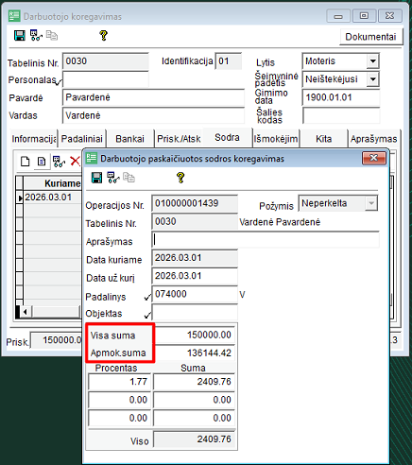Open the Požymis dropdown showing Neperkelta

click(371, 203)
